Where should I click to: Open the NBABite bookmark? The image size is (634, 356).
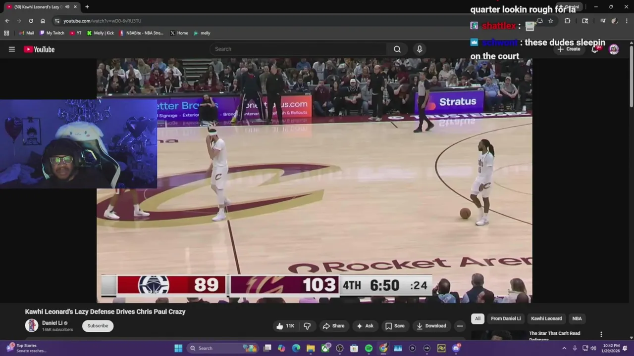point(141,33)
